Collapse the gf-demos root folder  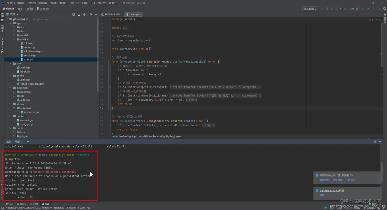coord(7,19)
